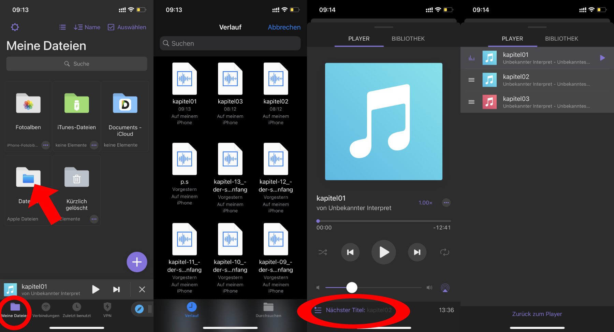The width and height of the screenshot is (614, 332).
Task: Select kapitel02 in the queue
Action: click(537, 80)
